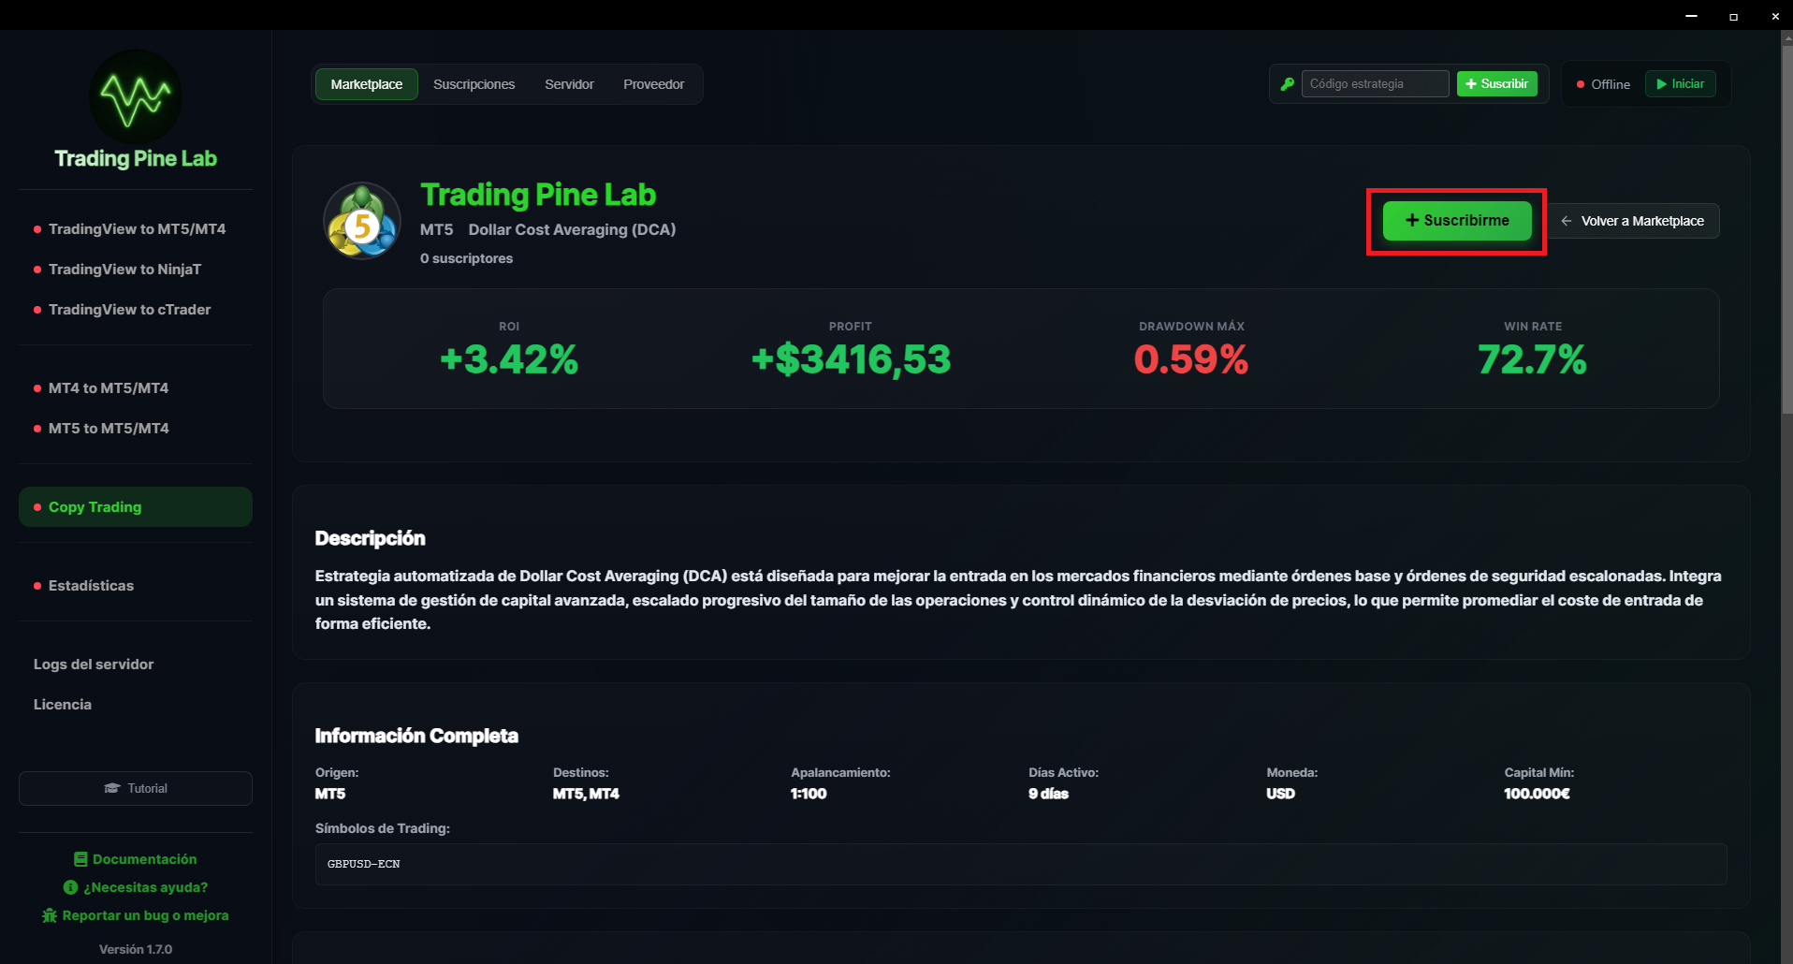The height and width of the screenshot is (964, 1793).
Task: Click the Documentación book icon
Action: (x=80, y=859)
